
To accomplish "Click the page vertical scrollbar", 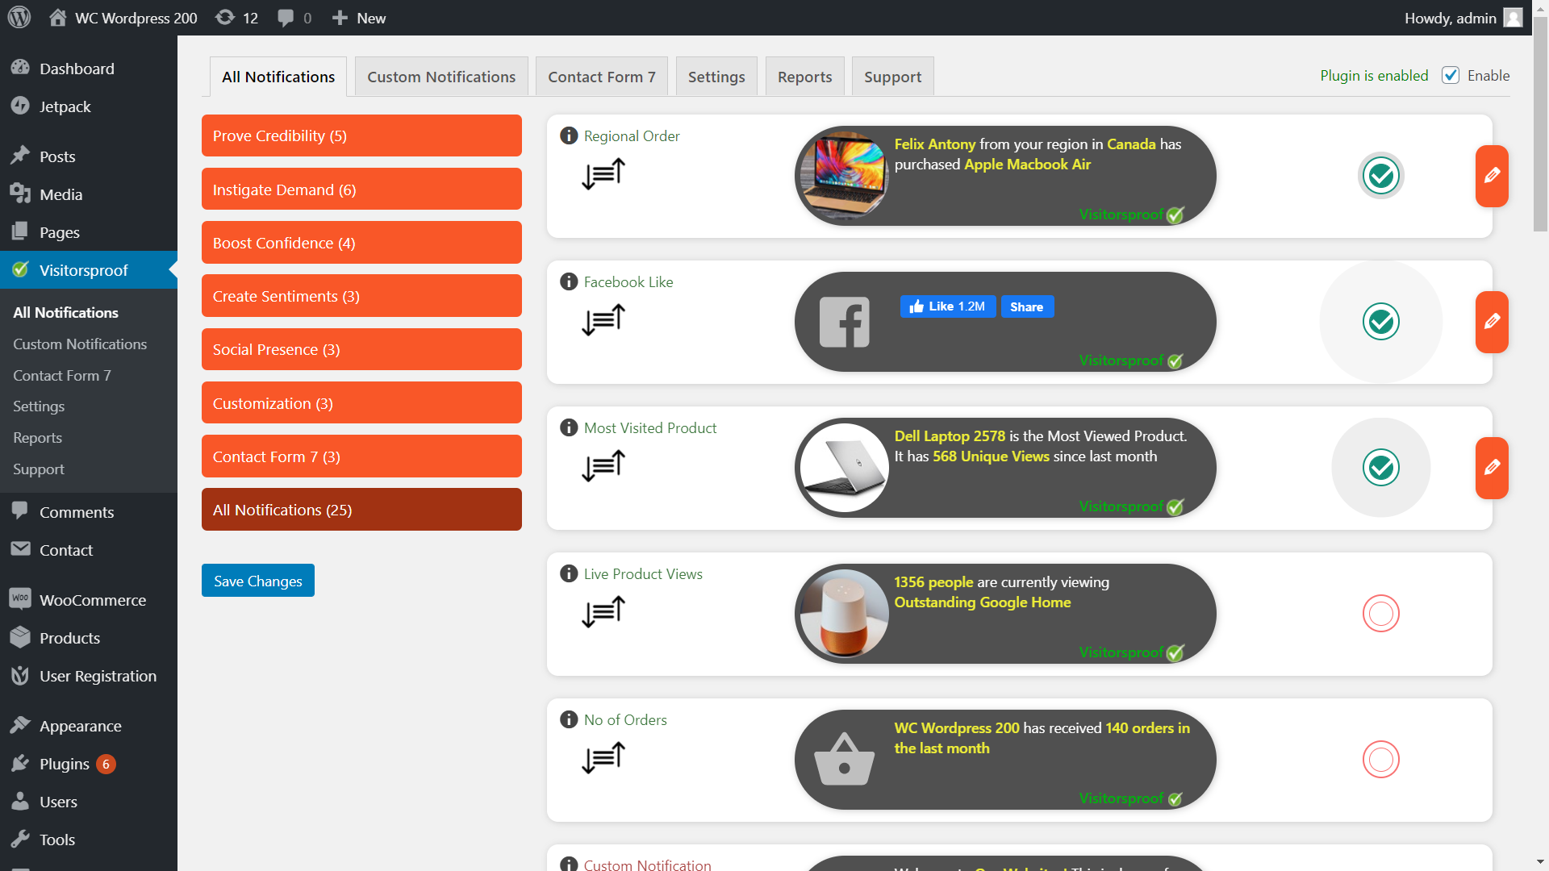I will tap(1540, 125).
